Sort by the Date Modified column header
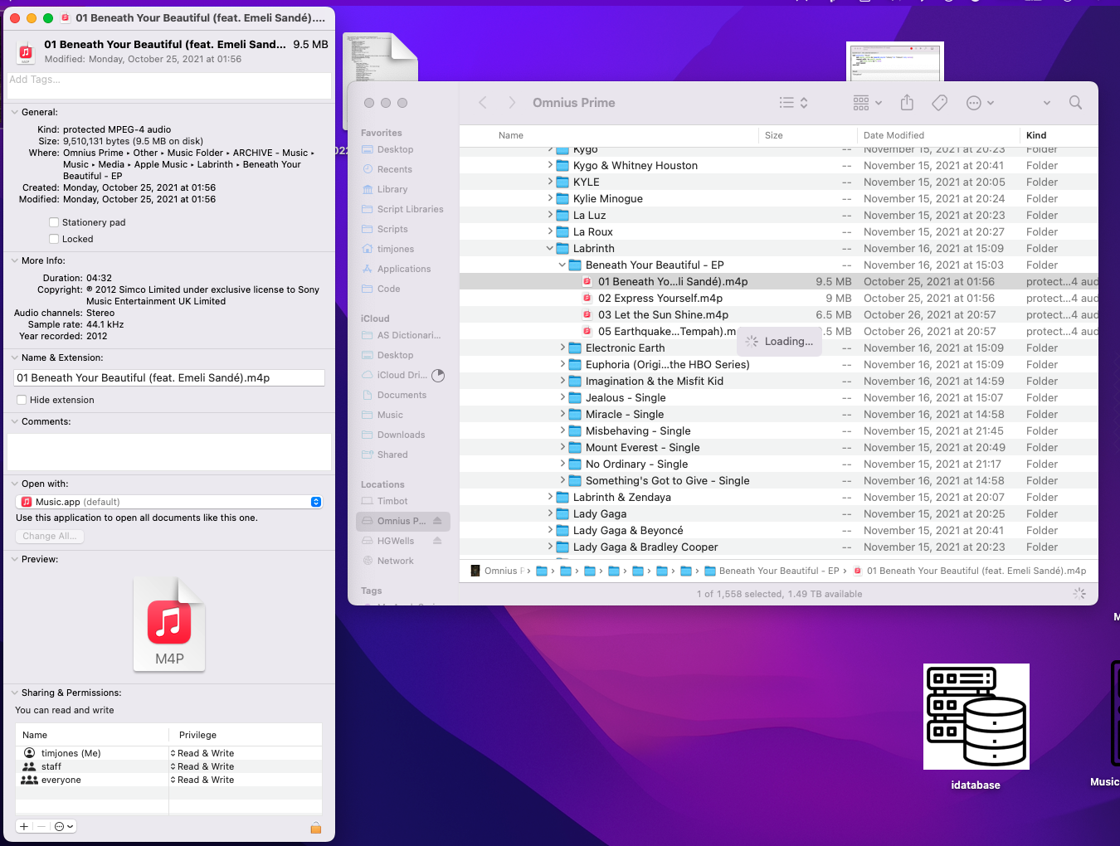Screen dimensions: 1120x846 pyautogui.click(x=894, y=135)
